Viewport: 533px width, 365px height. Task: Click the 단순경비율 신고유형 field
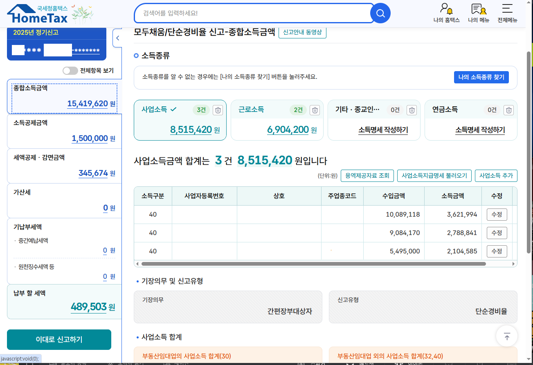pyautogui.click(x=423, y=307)
